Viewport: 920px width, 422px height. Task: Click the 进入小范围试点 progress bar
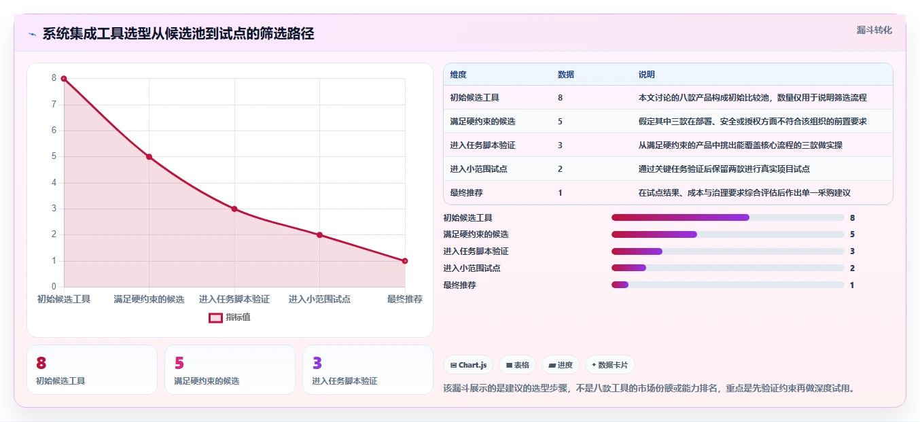(728, 268)
